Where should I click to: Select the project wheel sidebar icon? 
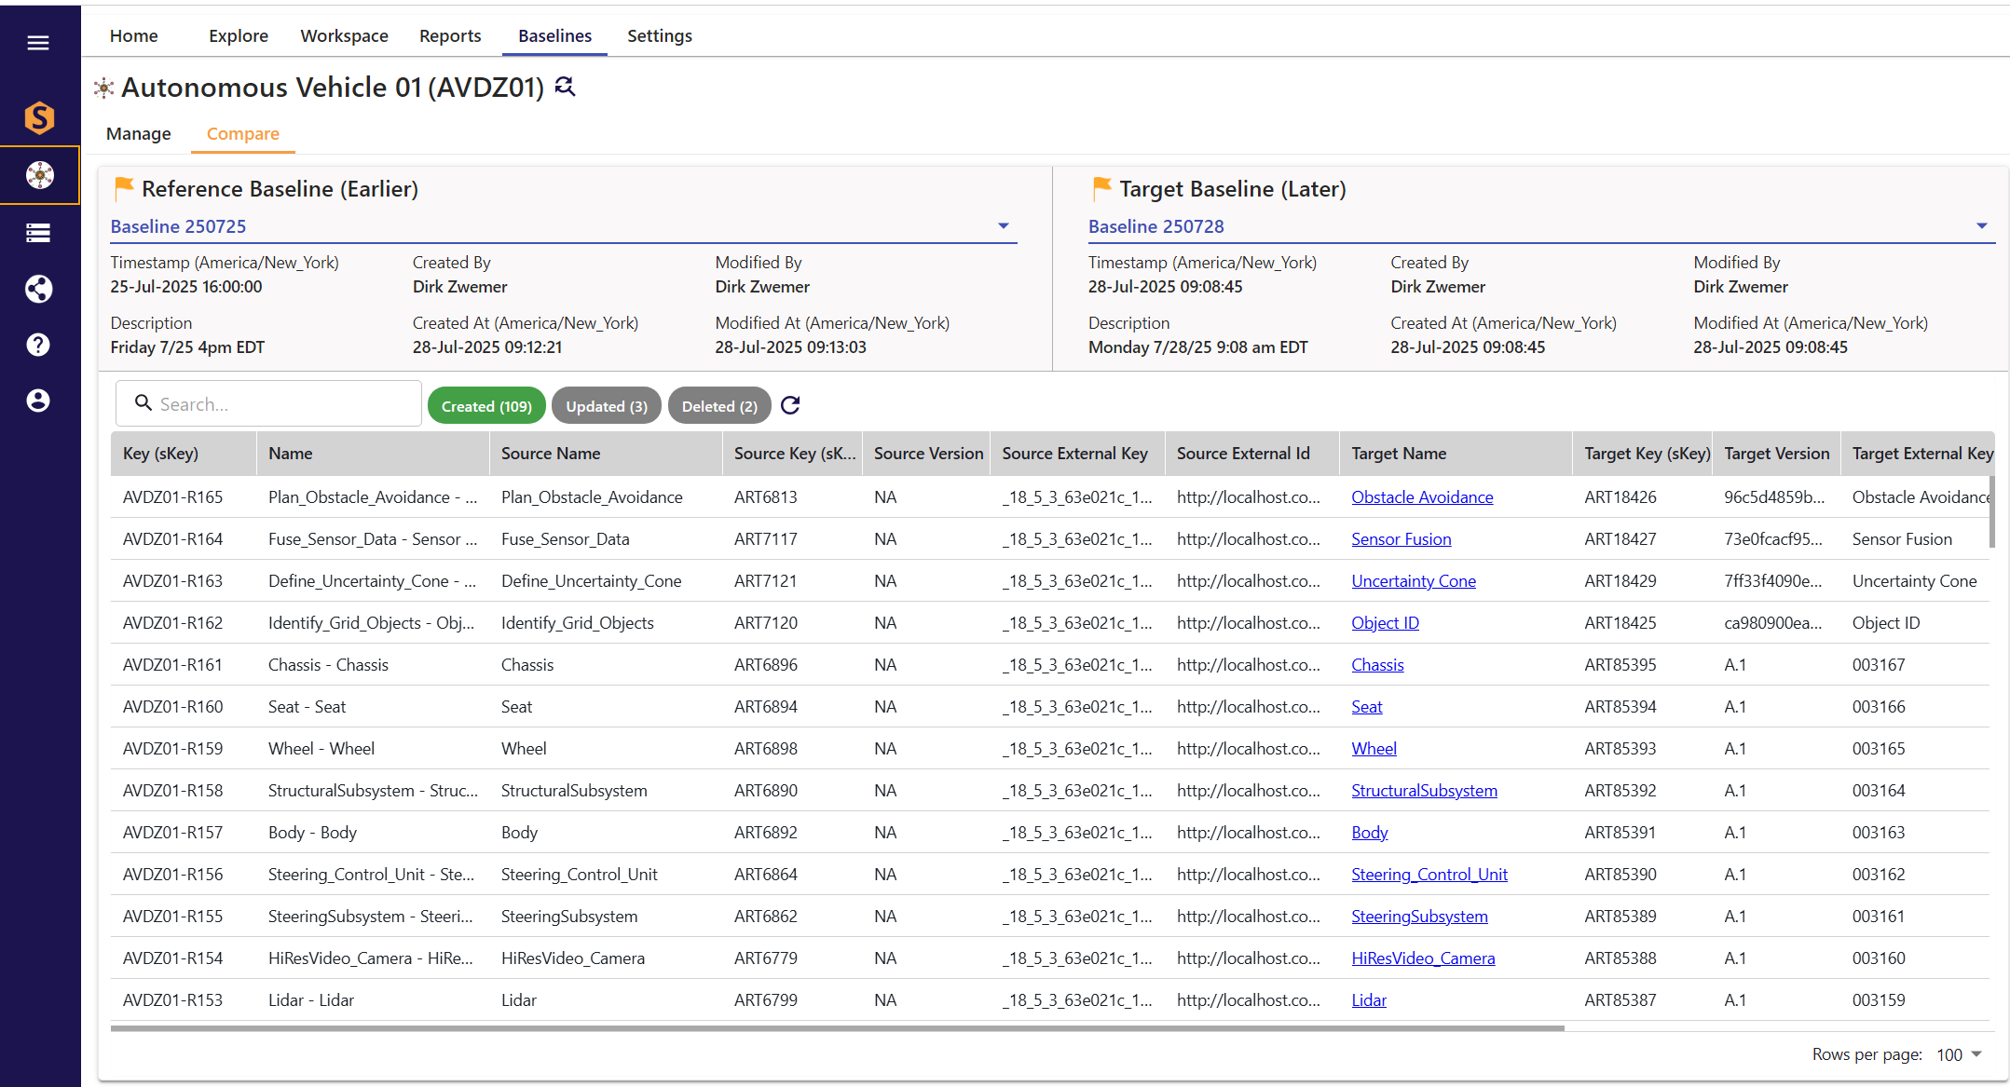(x=39, y=175)
